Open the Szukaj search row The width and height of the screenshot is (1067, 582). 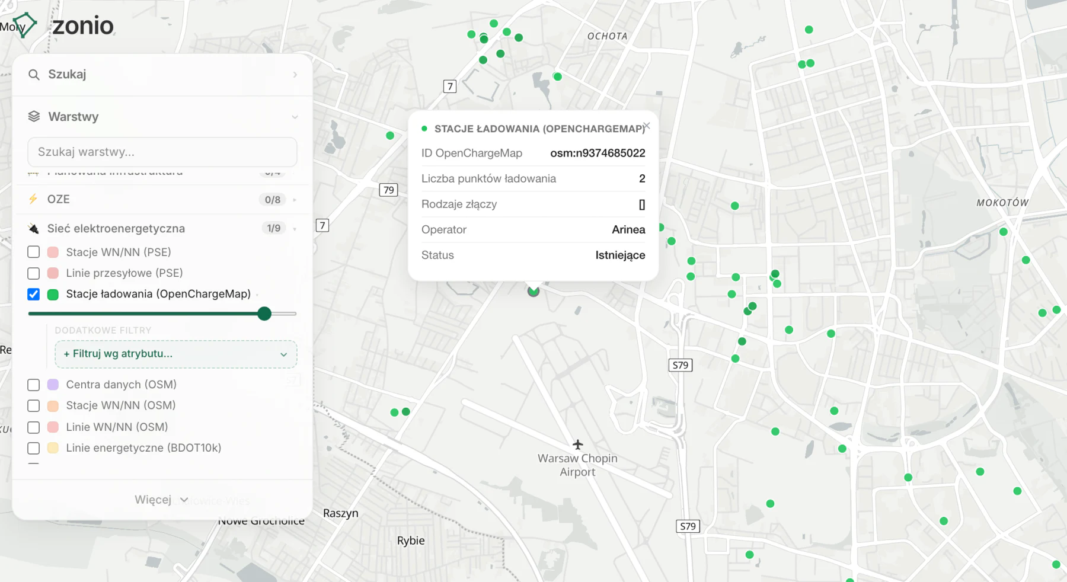[162, 75]
